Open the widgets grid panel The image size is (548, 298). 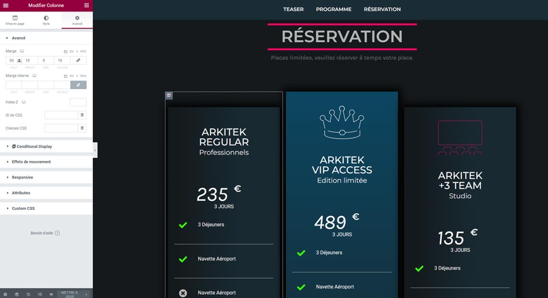pos(87,5)
